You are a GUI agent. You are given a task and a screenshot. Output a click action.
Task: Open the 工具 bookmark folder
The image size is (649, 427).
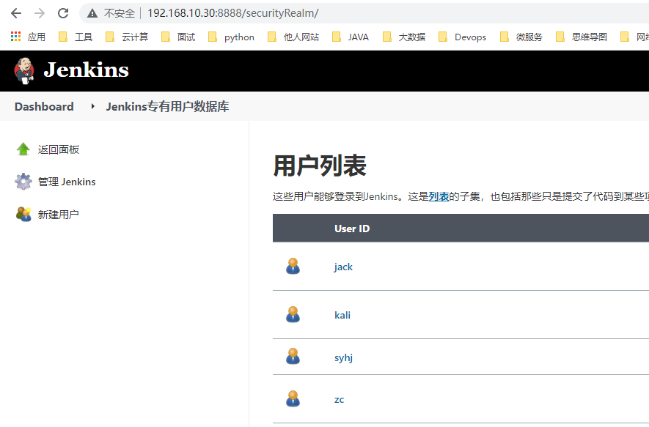pyautogui.click(x=76, y=37)
